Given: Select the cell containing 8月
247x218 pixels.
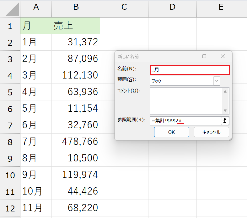Looking at the screenshot, I should click(x=36, y=158).
